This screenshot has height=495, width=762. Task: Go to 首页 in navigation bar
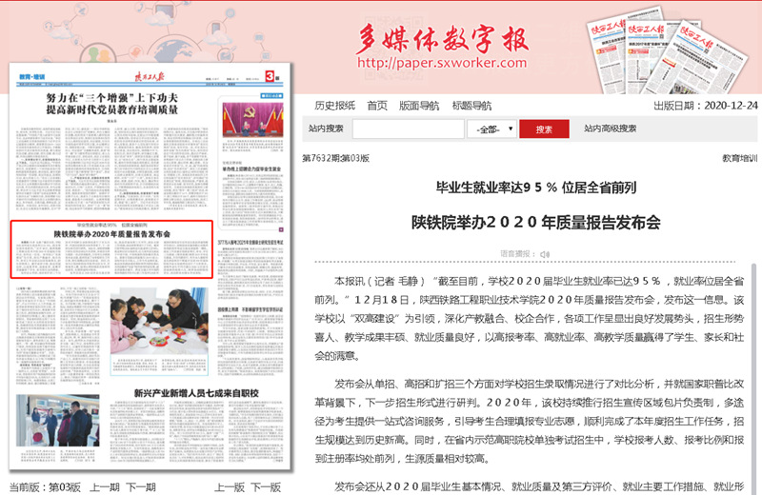tap(377, 106)
